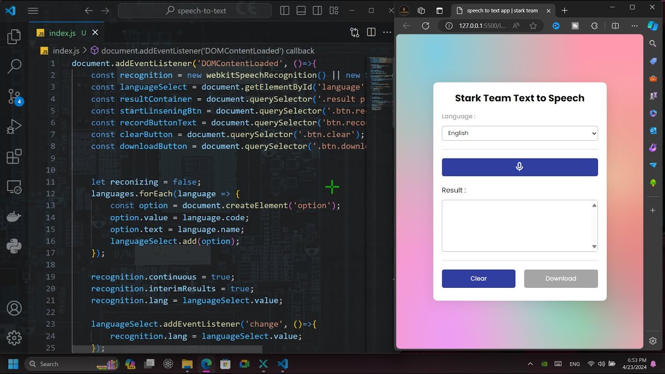Refresh the browser page
This screenshot has height=374, width=665.
click(x=425, y=25)
